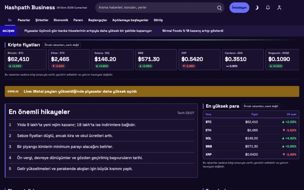This screenshot has height=190, width=304.
Task: Select the XRP row in table
Action: 251,155
